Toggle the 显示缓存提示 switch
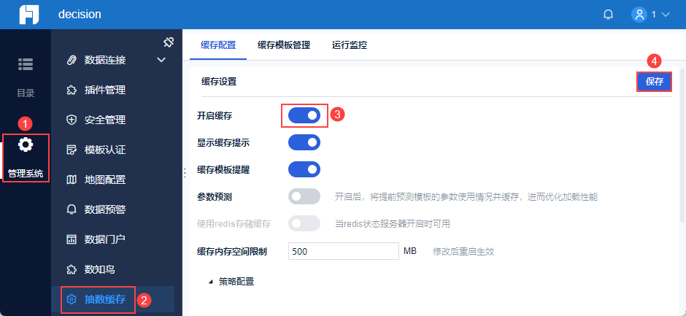The image size is (686, 316). coord(304,142)
